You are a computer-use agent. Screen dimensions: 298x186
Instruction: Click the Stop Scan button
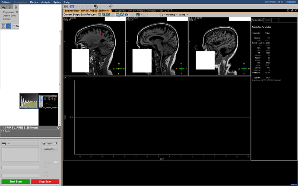[45, 182]
